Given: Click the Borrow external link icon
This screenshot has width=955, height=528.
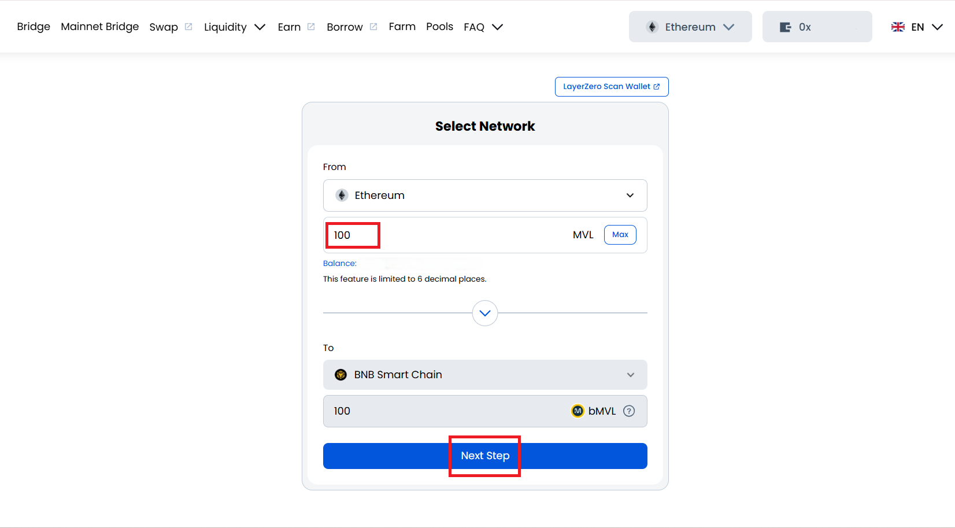Looking at the screenshot, I should point(373,27).
